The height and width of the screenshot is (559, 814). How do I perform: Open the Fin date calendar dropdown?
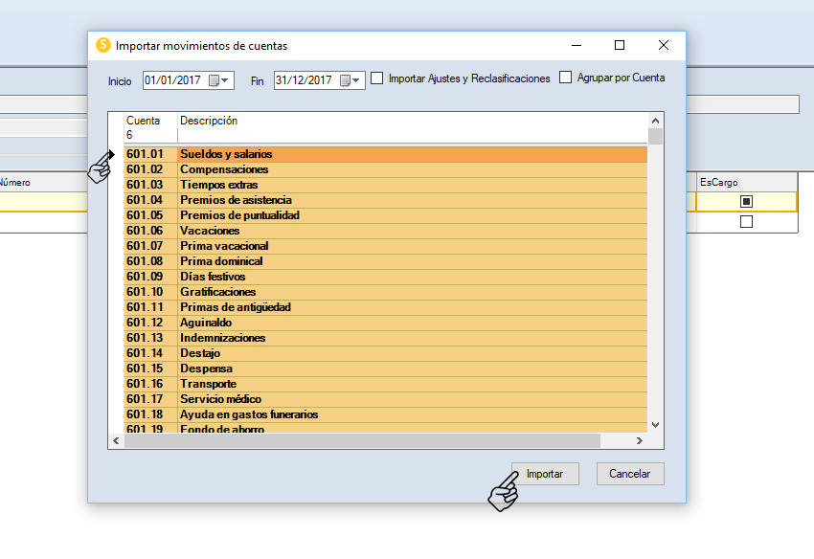pos(350,80)
